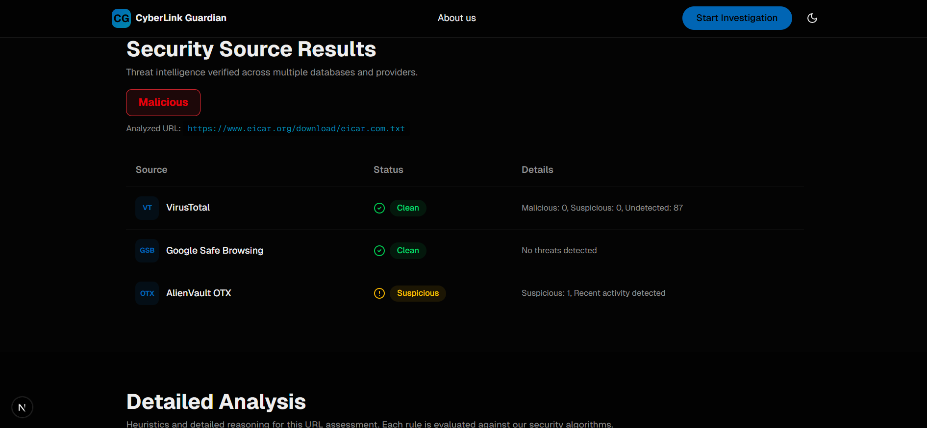This screenshot has height=428, width=927.
Task: Click the CG CyberLink Guardian logo icon
Action: tap(121, 18)
